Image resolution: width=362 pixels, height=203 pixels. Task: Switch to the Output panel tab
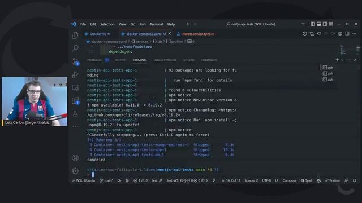click(x=120, y=60)
